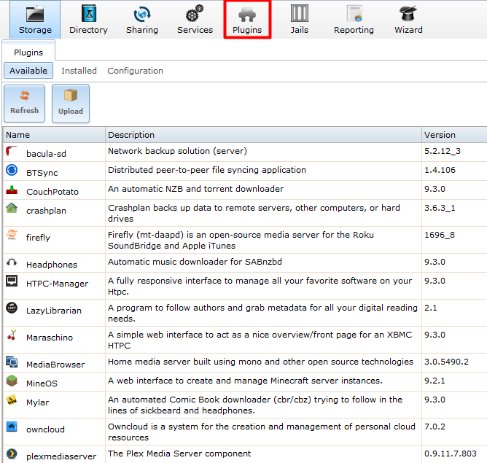Go to Sharing settings

[x=142, y=20]
